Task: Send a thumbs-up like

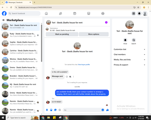Action: pyautogui.click(x=108, y=110)
